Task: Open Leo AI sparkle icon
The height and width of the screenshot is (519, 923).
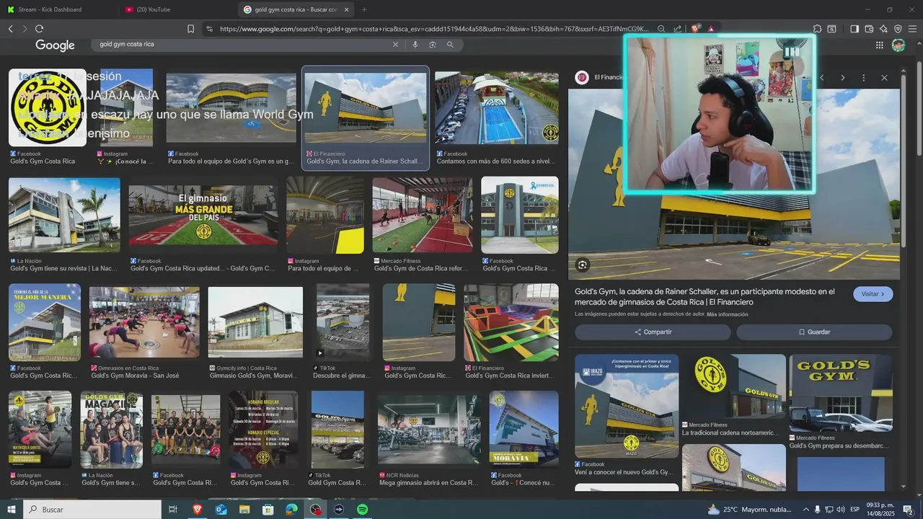Action: (883, 29)
